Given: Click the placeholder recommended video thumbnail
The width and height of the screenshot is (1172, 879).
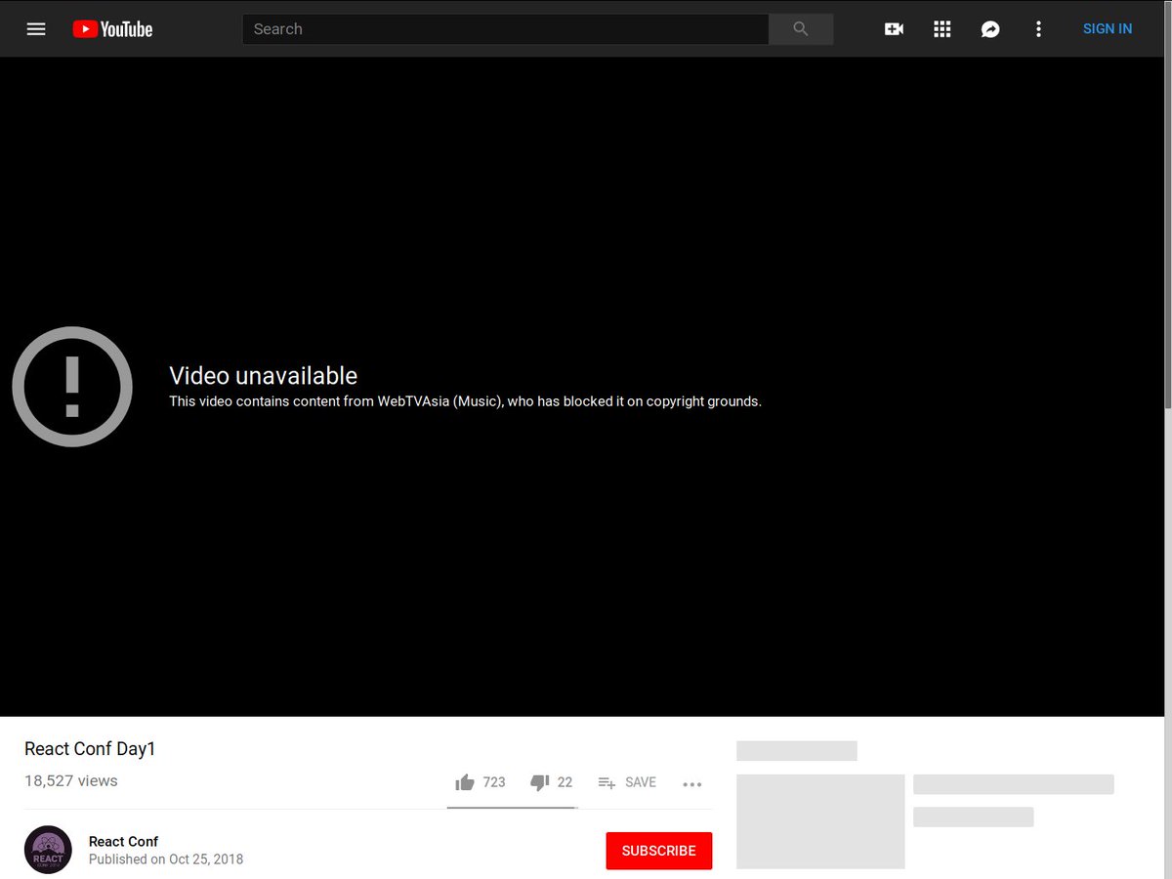Looking at the screenshot, I should coord(820,821).
